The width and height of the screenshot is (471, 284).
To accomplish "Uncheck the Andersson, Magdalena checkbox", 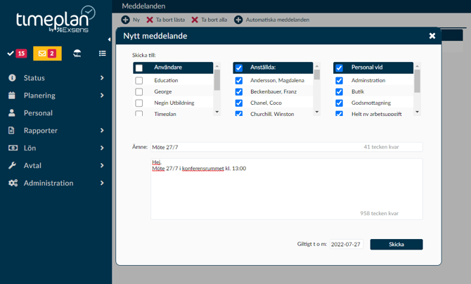I will pyautogui.click(x=239, y=81).
